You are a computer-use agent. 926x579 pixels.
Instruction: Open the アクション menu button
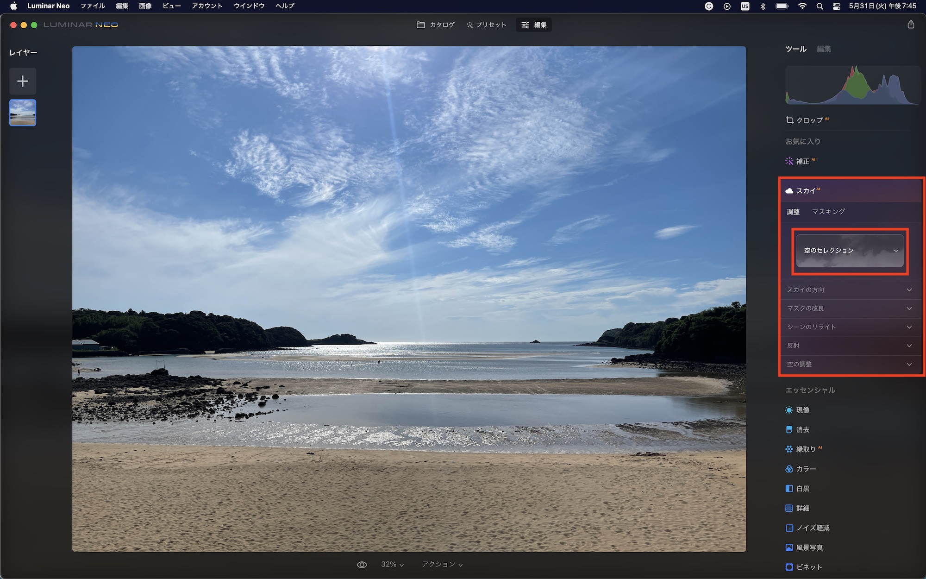[x=442, y=565]
